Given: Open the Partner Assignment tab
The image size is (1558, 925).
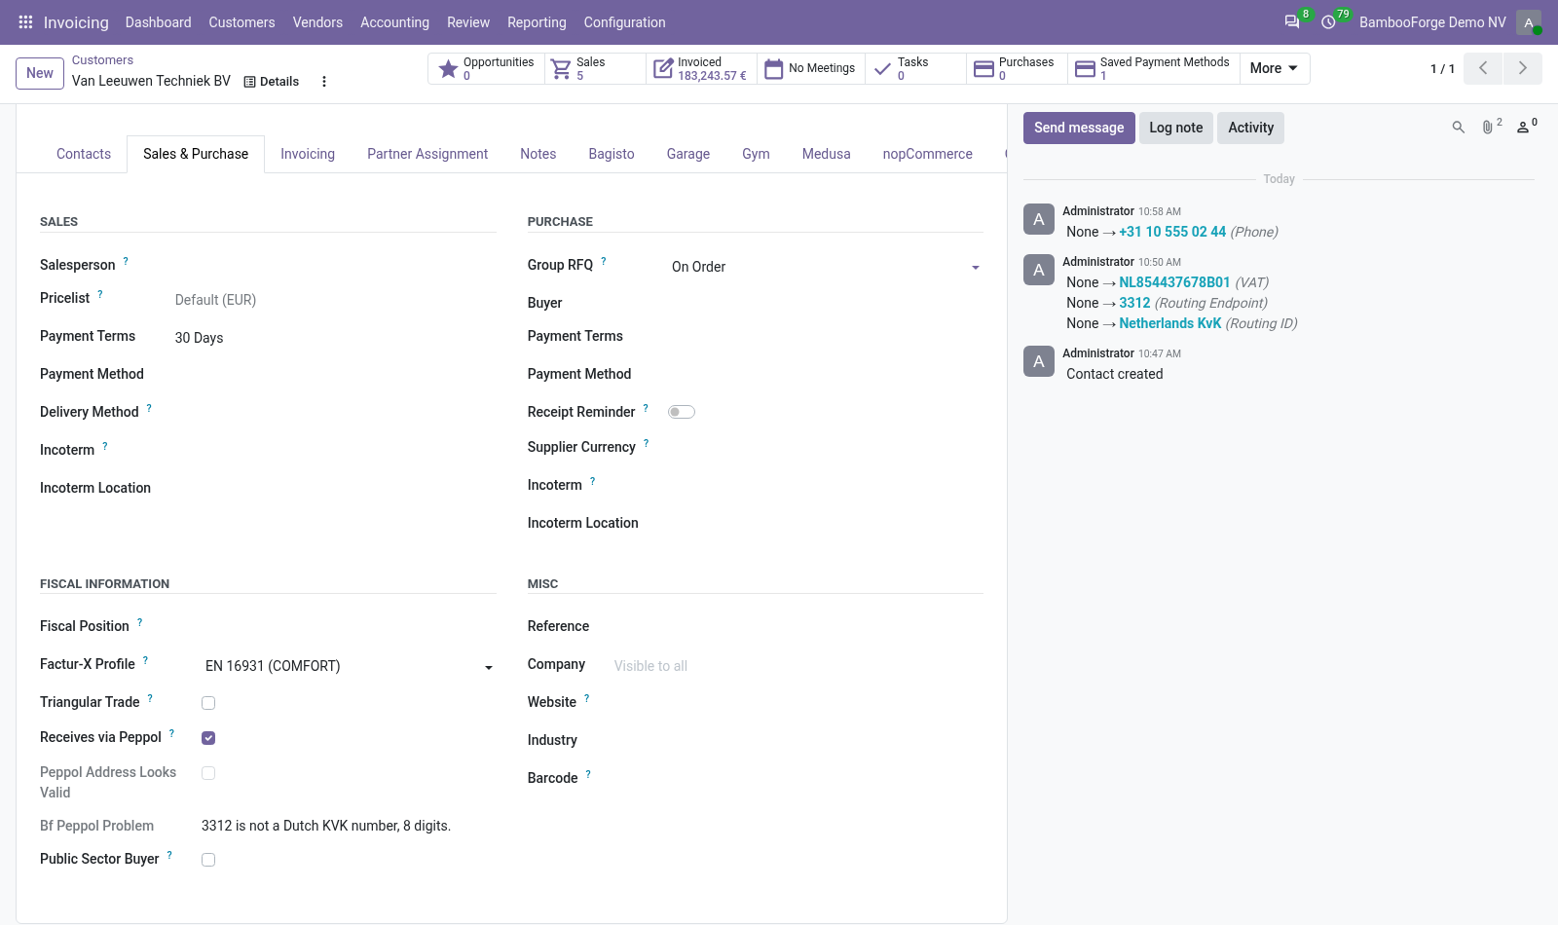Looking at the screenshot, I should point(427,154).
